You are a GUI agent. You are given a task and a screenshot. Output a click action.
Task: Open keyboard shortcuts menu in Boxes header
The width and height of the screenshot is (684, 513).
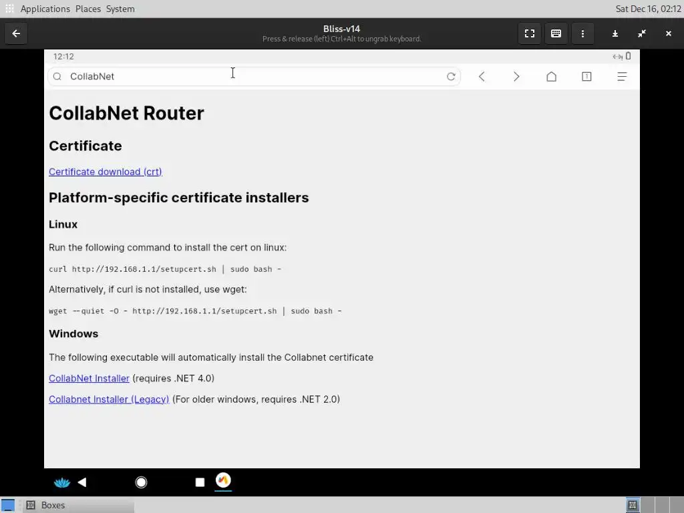[556, 33]
